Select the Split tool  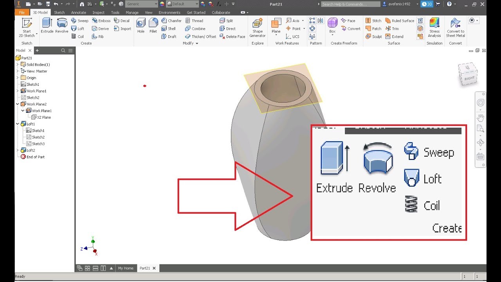click(226, 21)
